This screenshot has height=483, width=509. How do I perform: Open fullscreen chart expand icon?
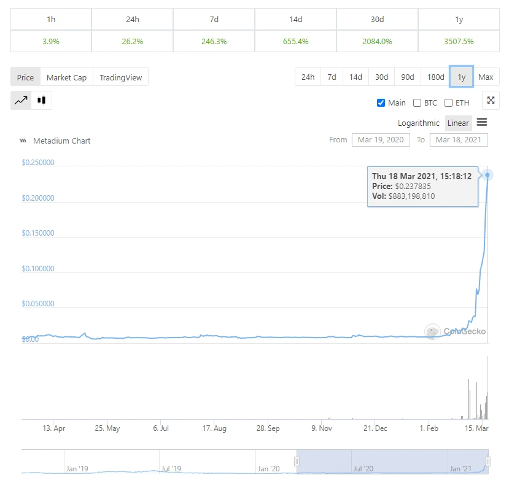point(491,101)
